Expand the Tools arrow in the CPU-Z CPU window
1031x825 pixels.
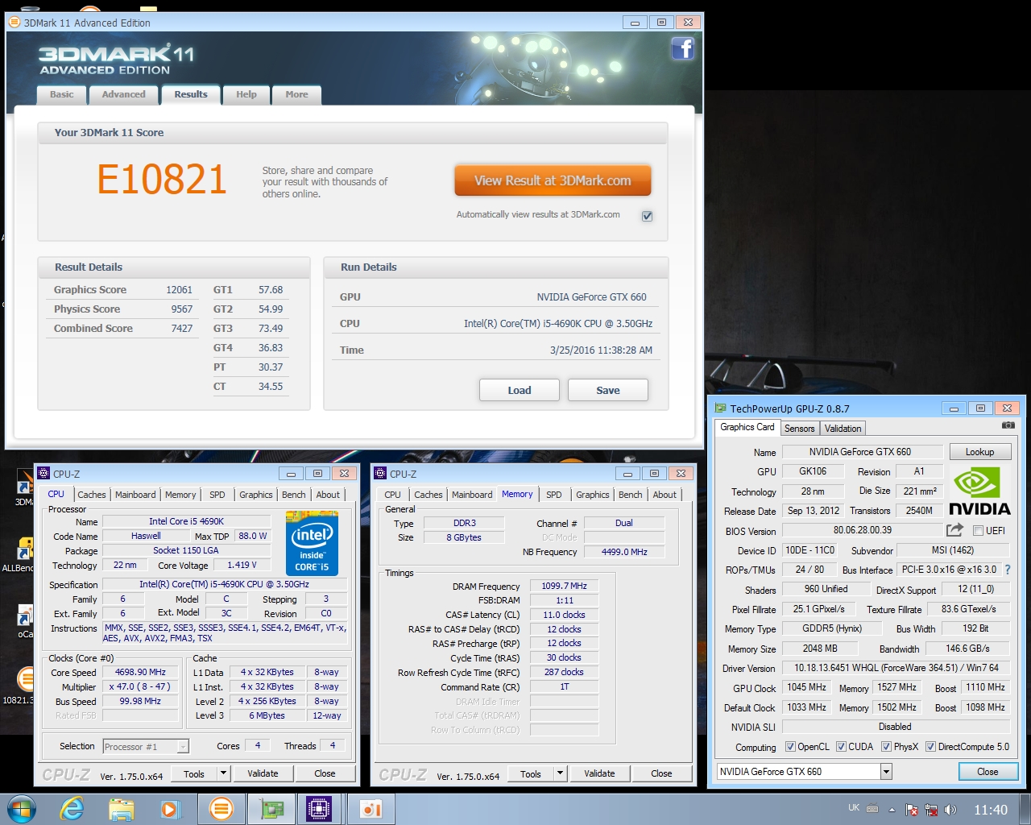click(223, 773)
